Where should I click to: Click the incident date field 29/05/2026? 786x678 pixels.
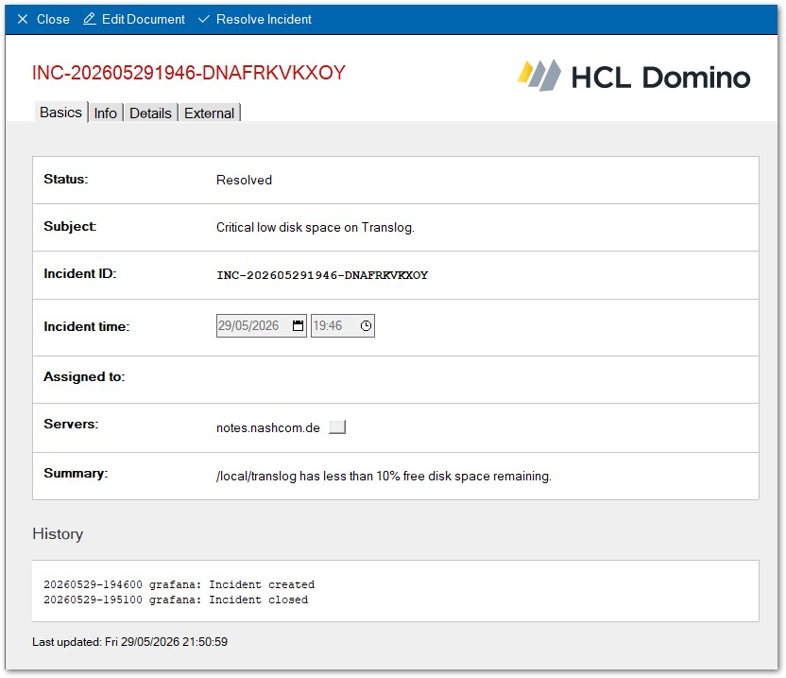point(261,325)
